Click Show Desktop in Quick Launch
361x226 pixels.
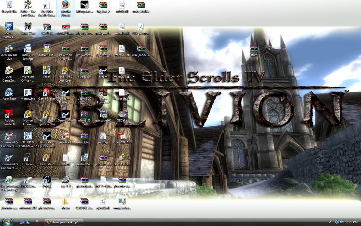tap(22, 222)
